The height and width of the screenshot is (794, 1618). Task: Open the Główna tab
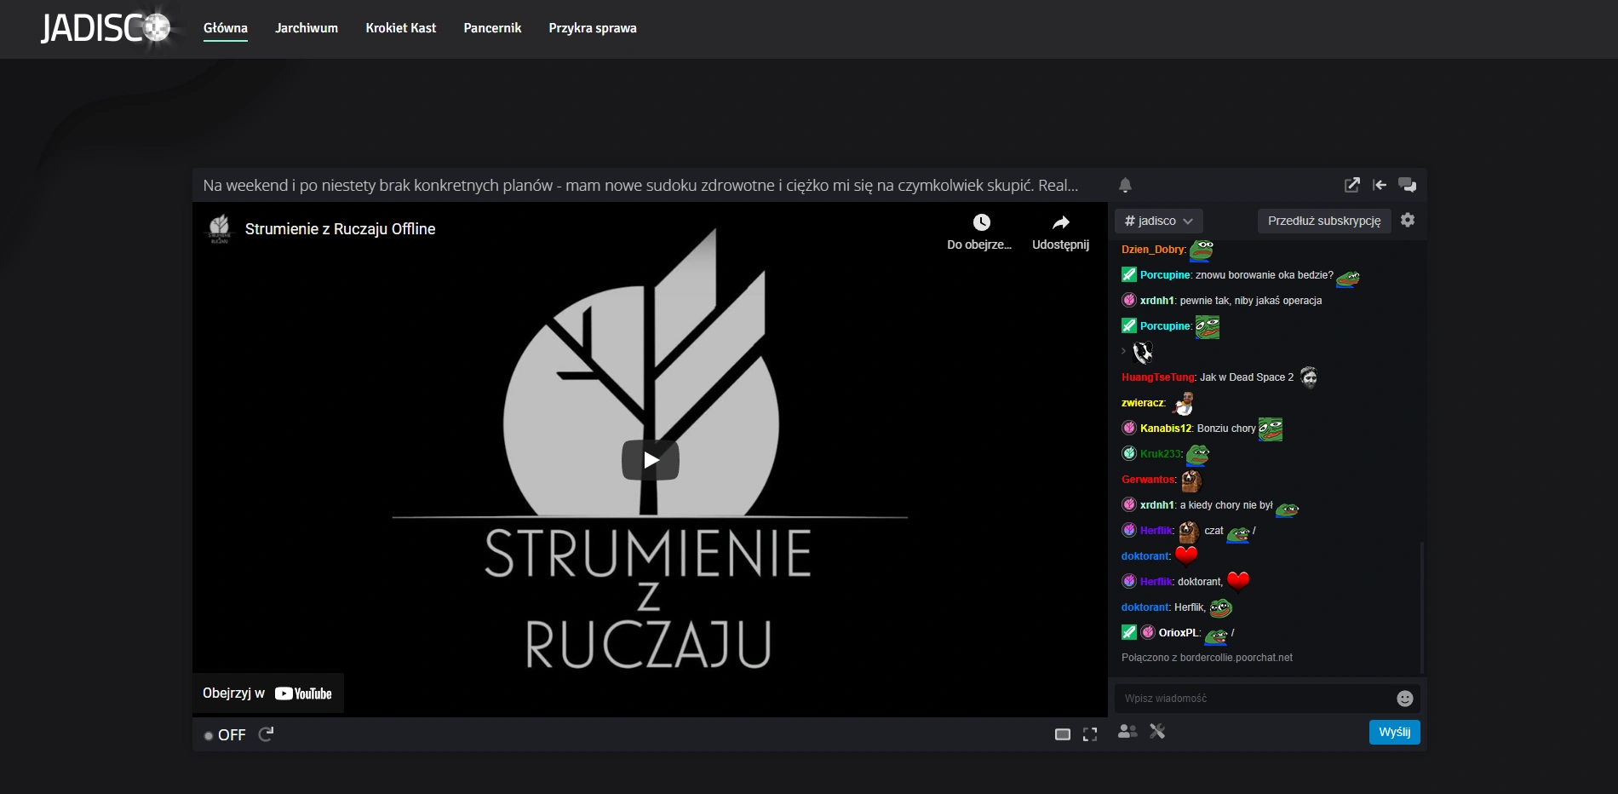click(226, 28)
